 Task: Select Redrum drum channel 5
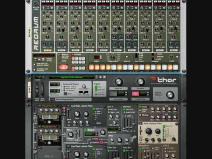click(x=103, y=50)
